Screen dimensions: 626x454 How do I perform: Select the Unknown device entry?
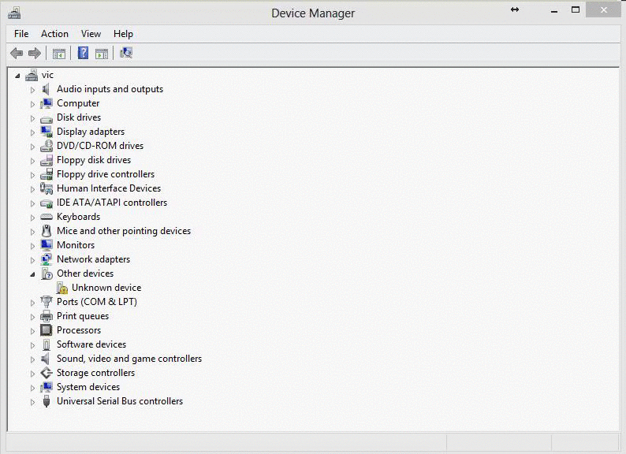[x=106, y=288]
